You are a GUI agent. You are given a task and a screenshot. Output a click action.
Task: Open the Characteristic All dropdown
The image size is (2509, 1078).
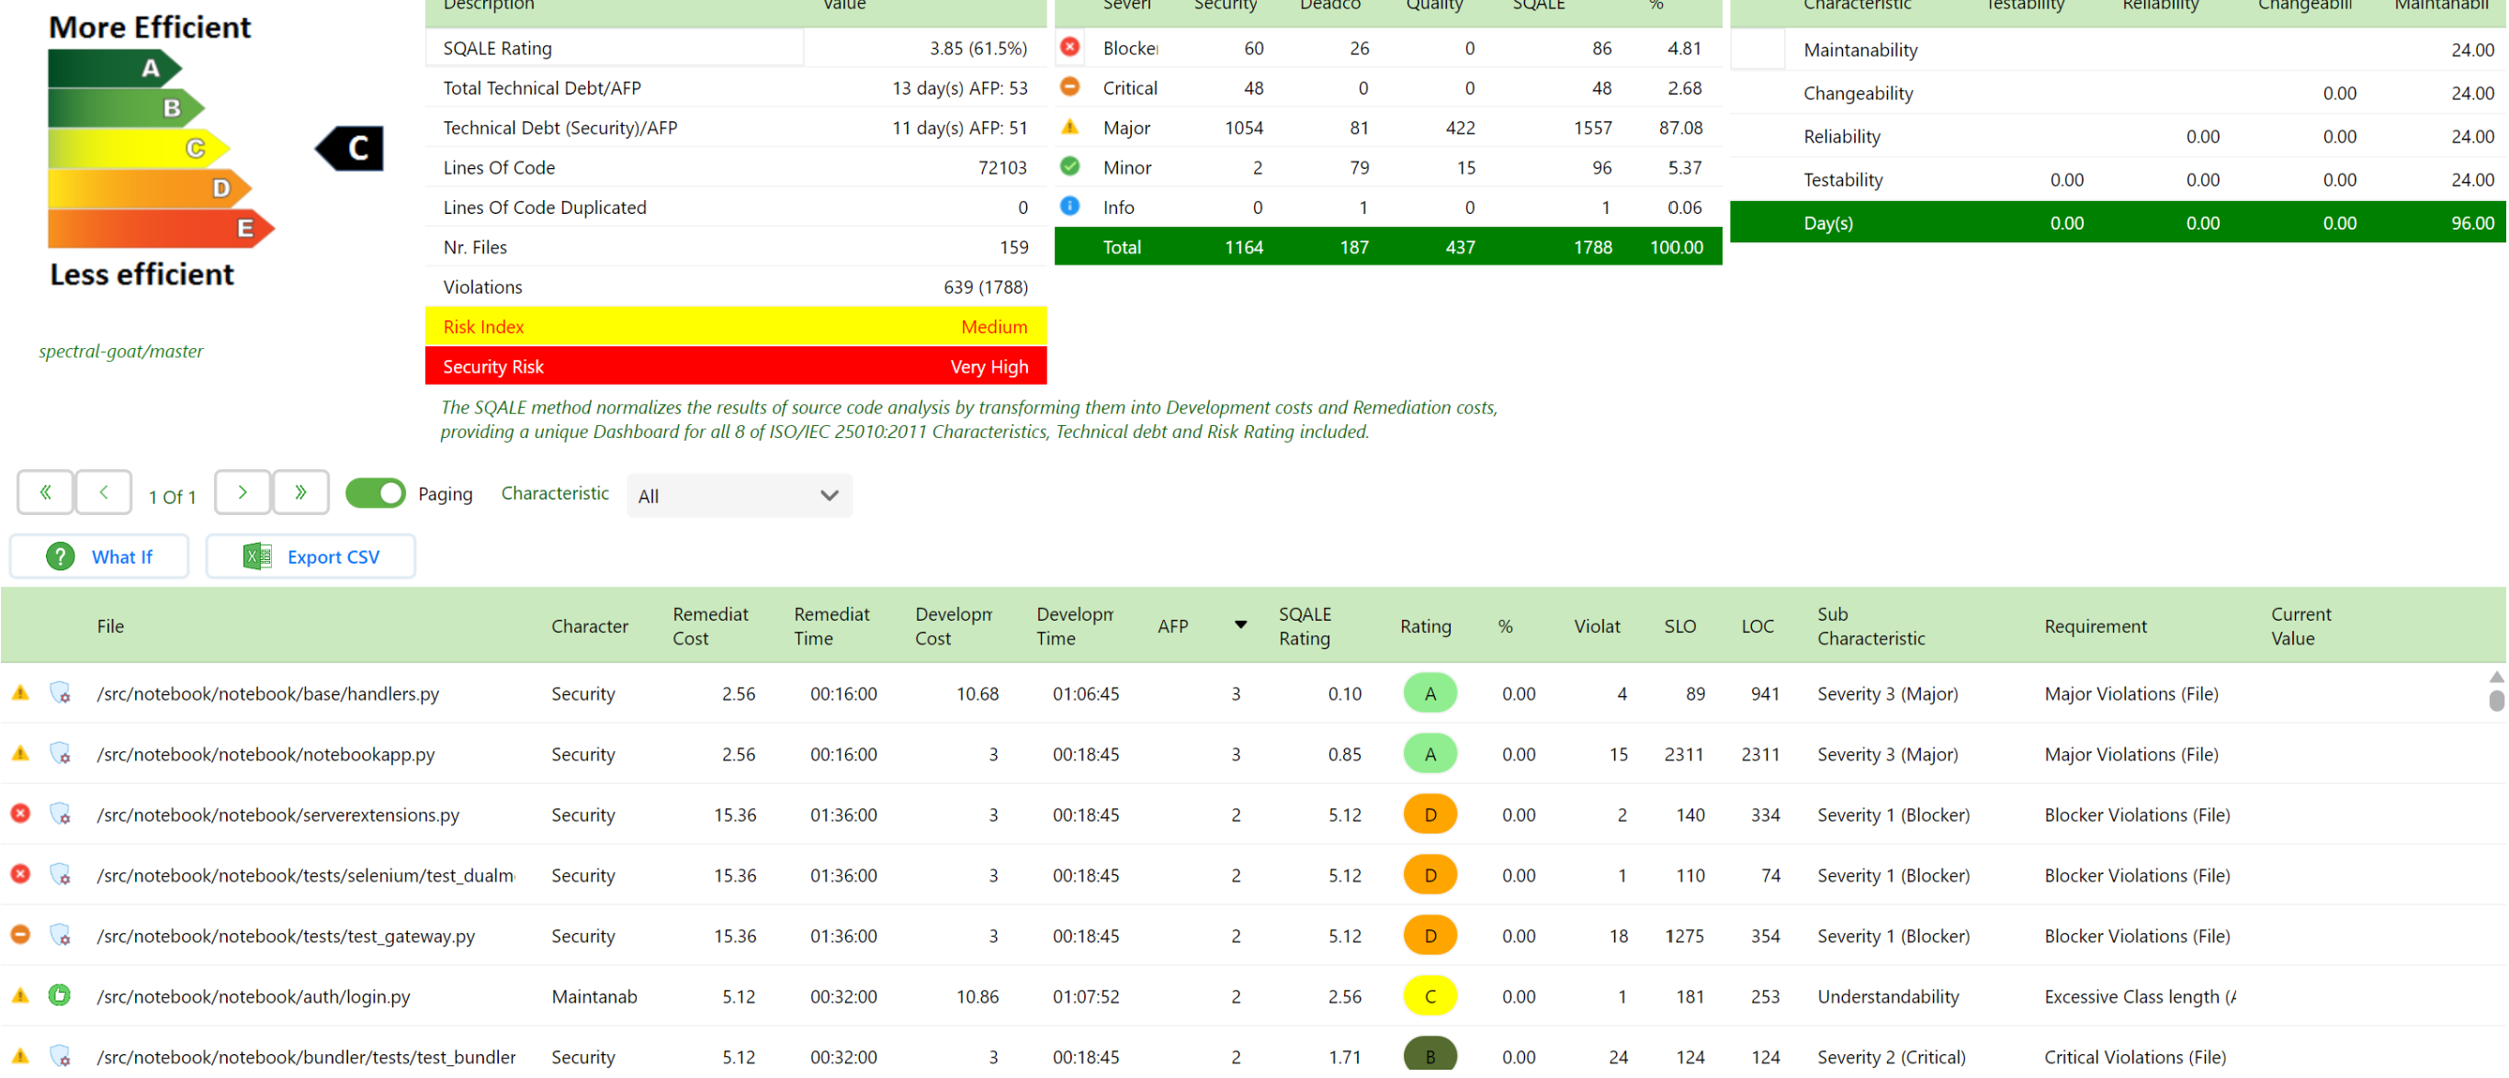[x=740, y=497]
